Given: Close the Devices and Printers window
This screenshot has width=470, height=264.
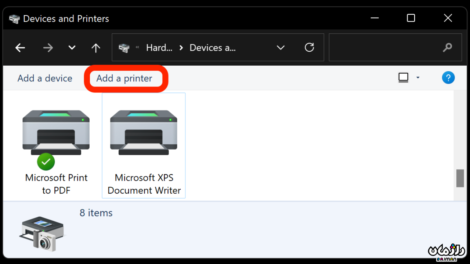Looking at the screenshot, I should pos(448,18).
